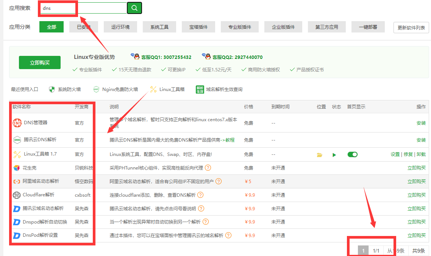Open 系统防火墙 shield shortcut icon

click(x=52, y=89)
